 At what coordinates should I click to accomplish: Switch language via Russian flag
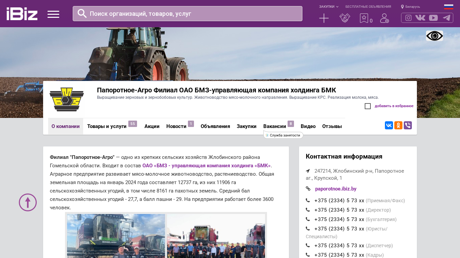449,7
